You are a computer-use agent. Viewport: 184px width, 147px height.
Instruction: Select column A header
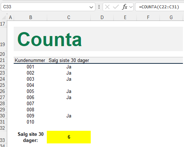pyautogui.click(x=10, y=18)
